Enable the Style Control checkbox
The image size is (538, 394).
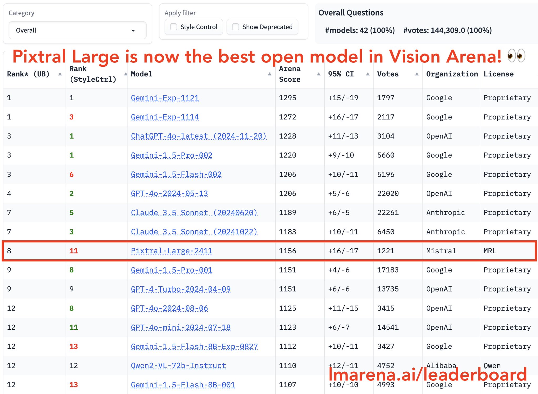[174, 27]
